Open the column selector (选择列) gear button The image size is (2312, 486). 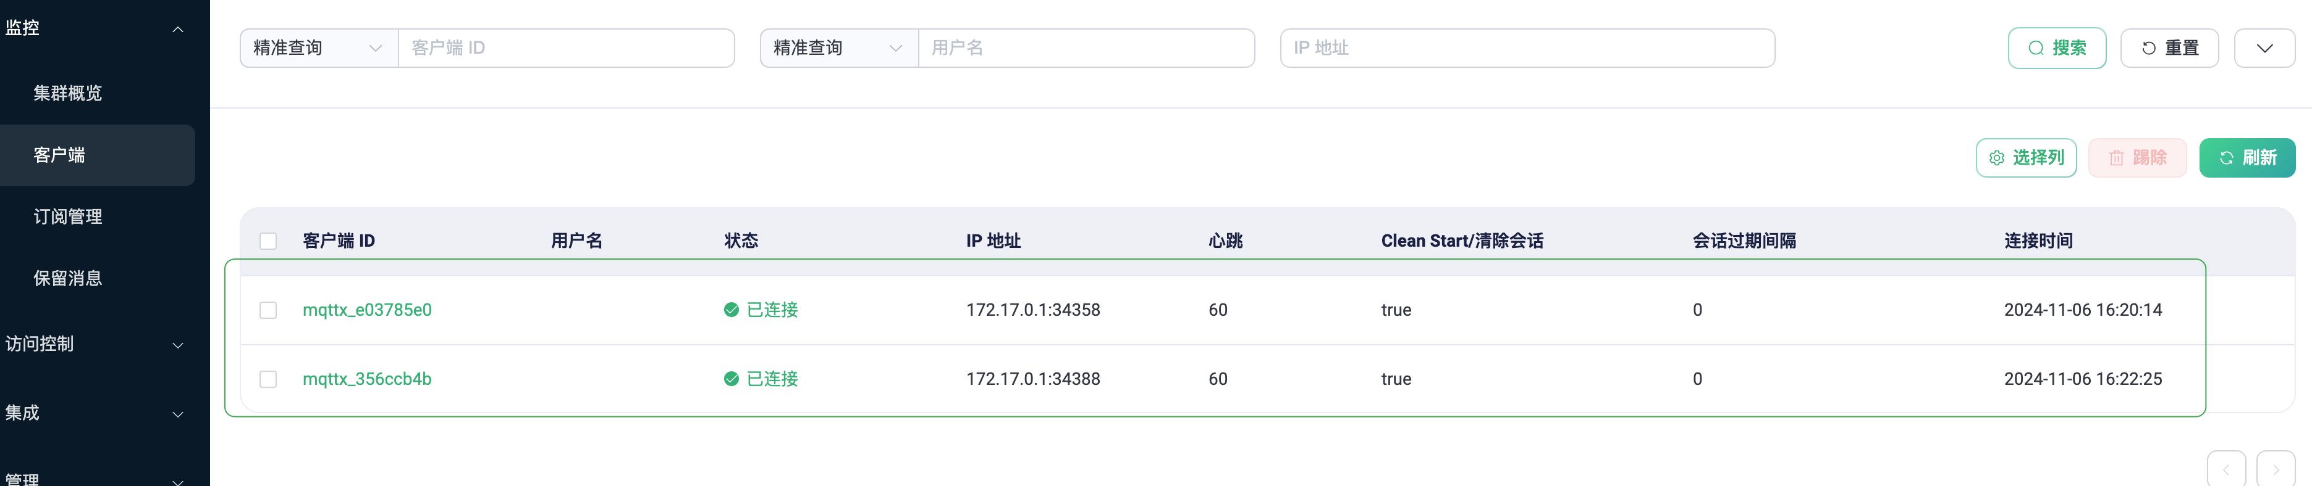[x=2026, y=158]
